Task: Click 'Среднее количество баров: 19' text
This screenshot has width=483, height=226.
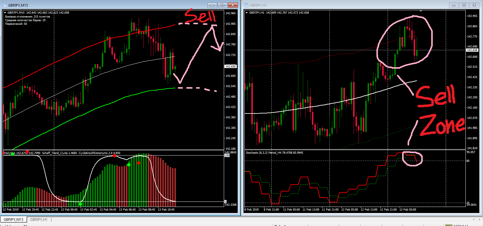Action: [x=25, y=20]
